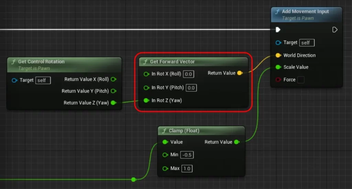Toggle the Force checkbox on Add Movement Input
The width and height of the screenshot is (352, 189).
coord(300,80)
